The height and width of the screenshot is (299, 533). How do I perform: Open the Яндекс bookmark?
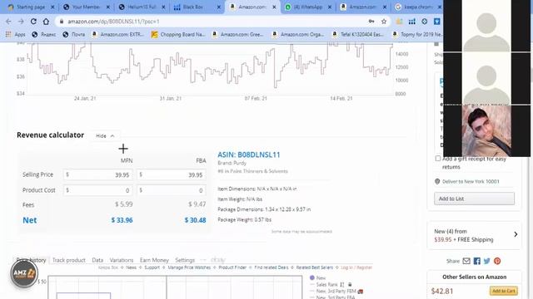[44, 34]
